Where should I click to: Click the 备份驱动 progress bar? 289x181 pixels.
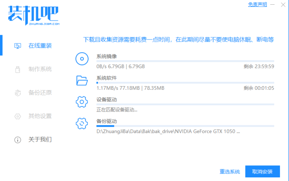(x=185, y=126)
